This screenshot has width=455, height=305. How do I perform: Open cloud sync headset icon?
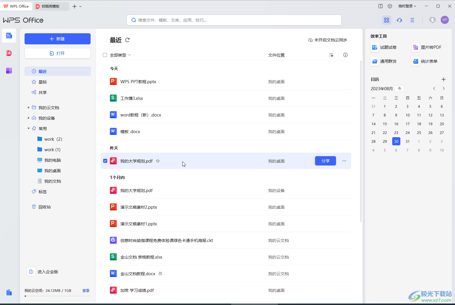tap(399, 20)
